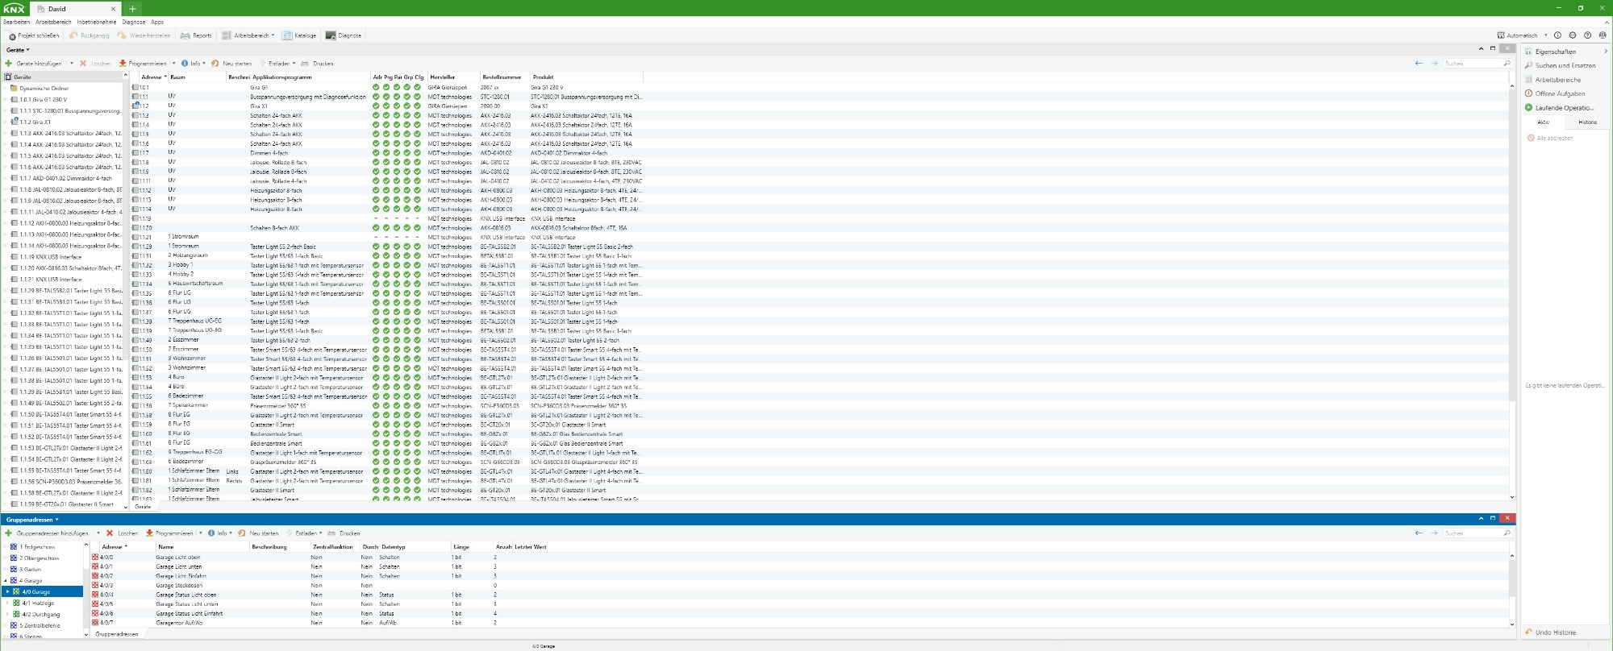This screenshot has width=1613, height=651.
Task: Click the user account icon at top right
Action: pyautogui.click(x=1603, y=35)
